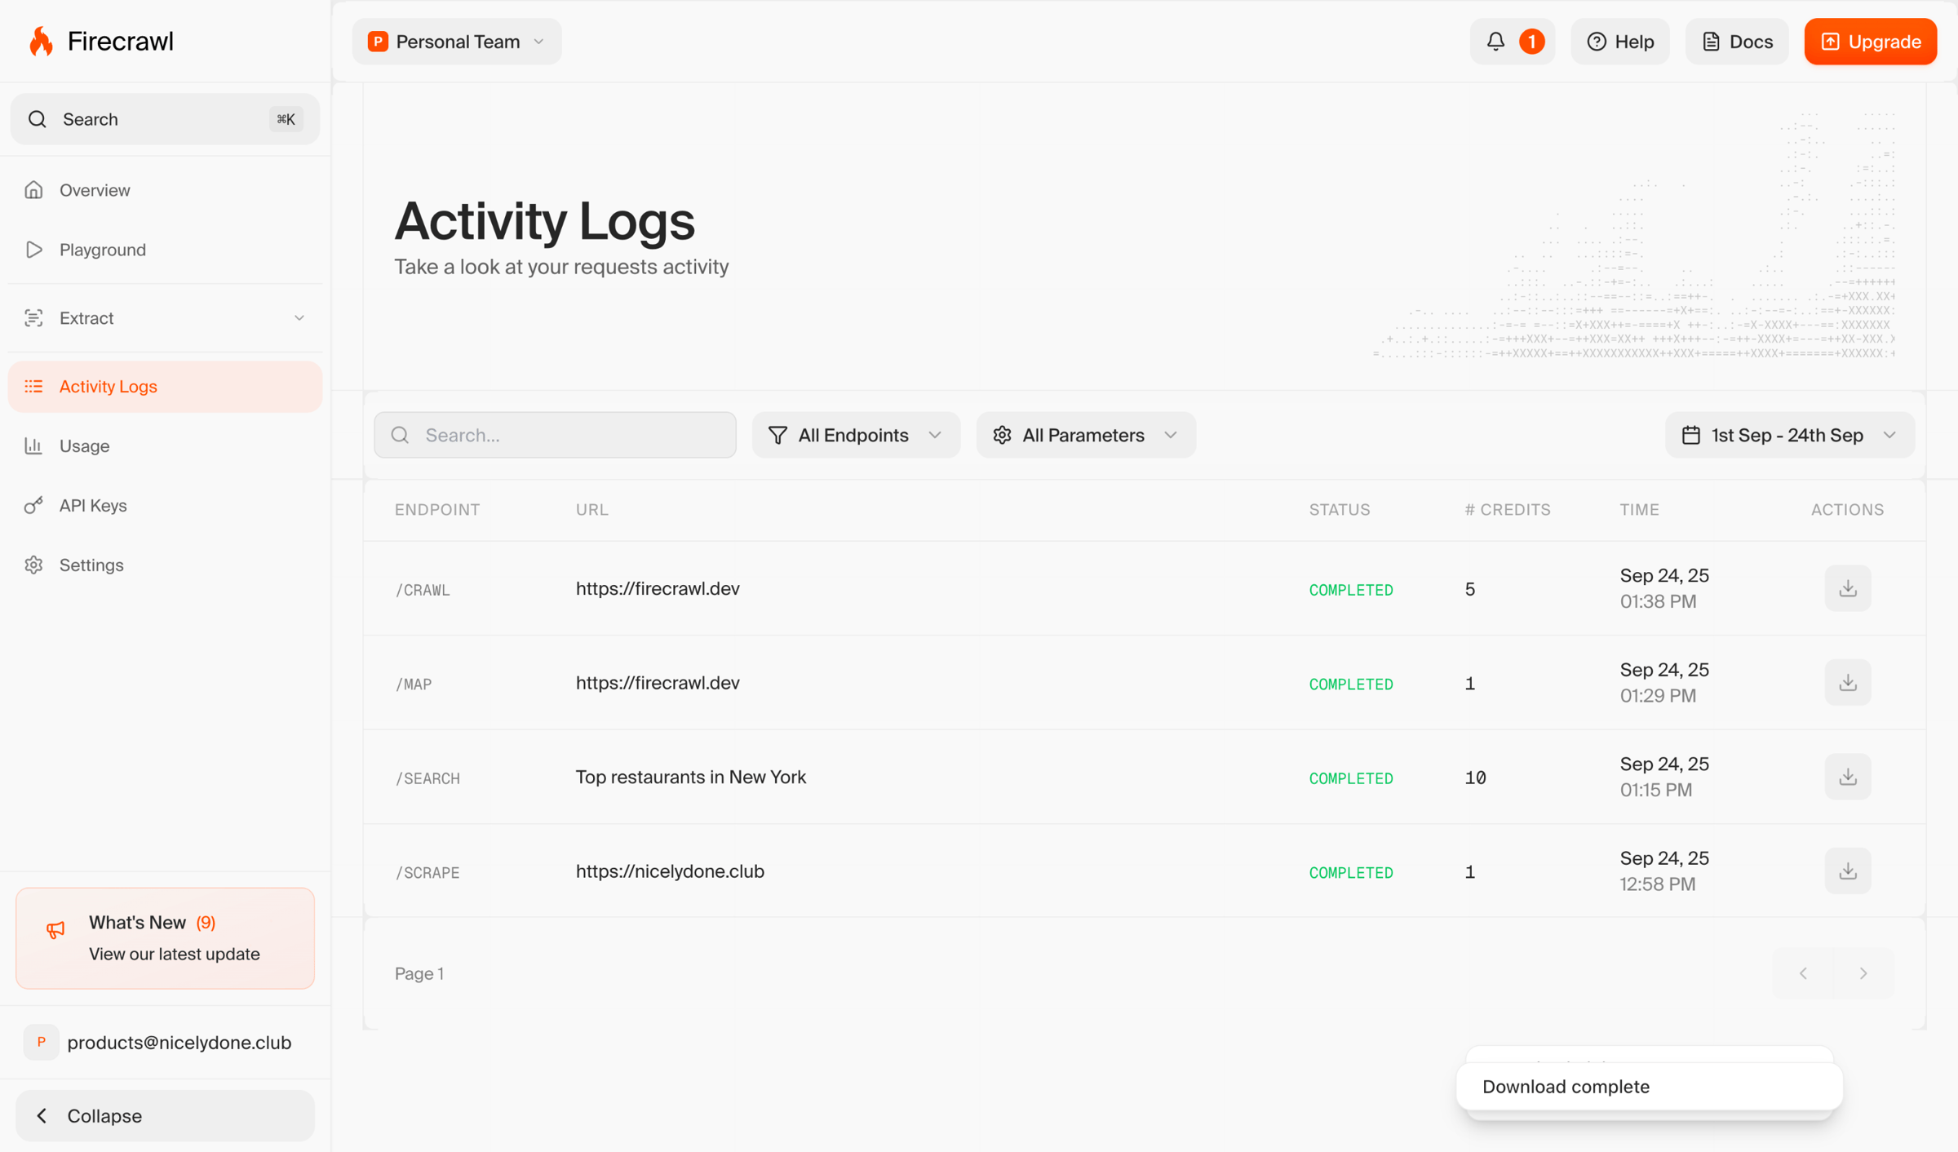Open the Overview page

pyautogui.click(x=165, y=190)
